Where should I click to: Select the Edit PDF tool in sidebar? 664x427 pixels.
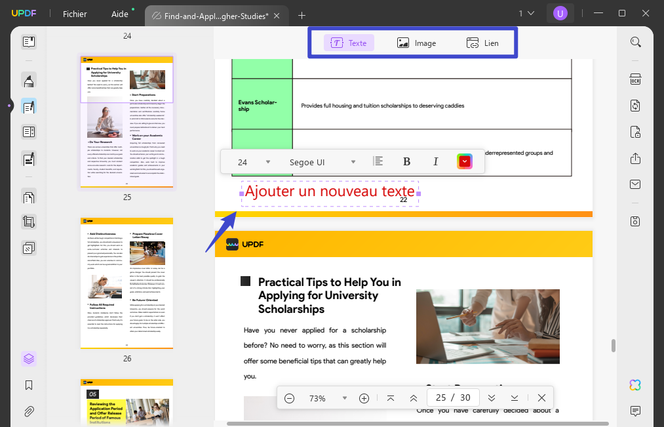point(29,106)
